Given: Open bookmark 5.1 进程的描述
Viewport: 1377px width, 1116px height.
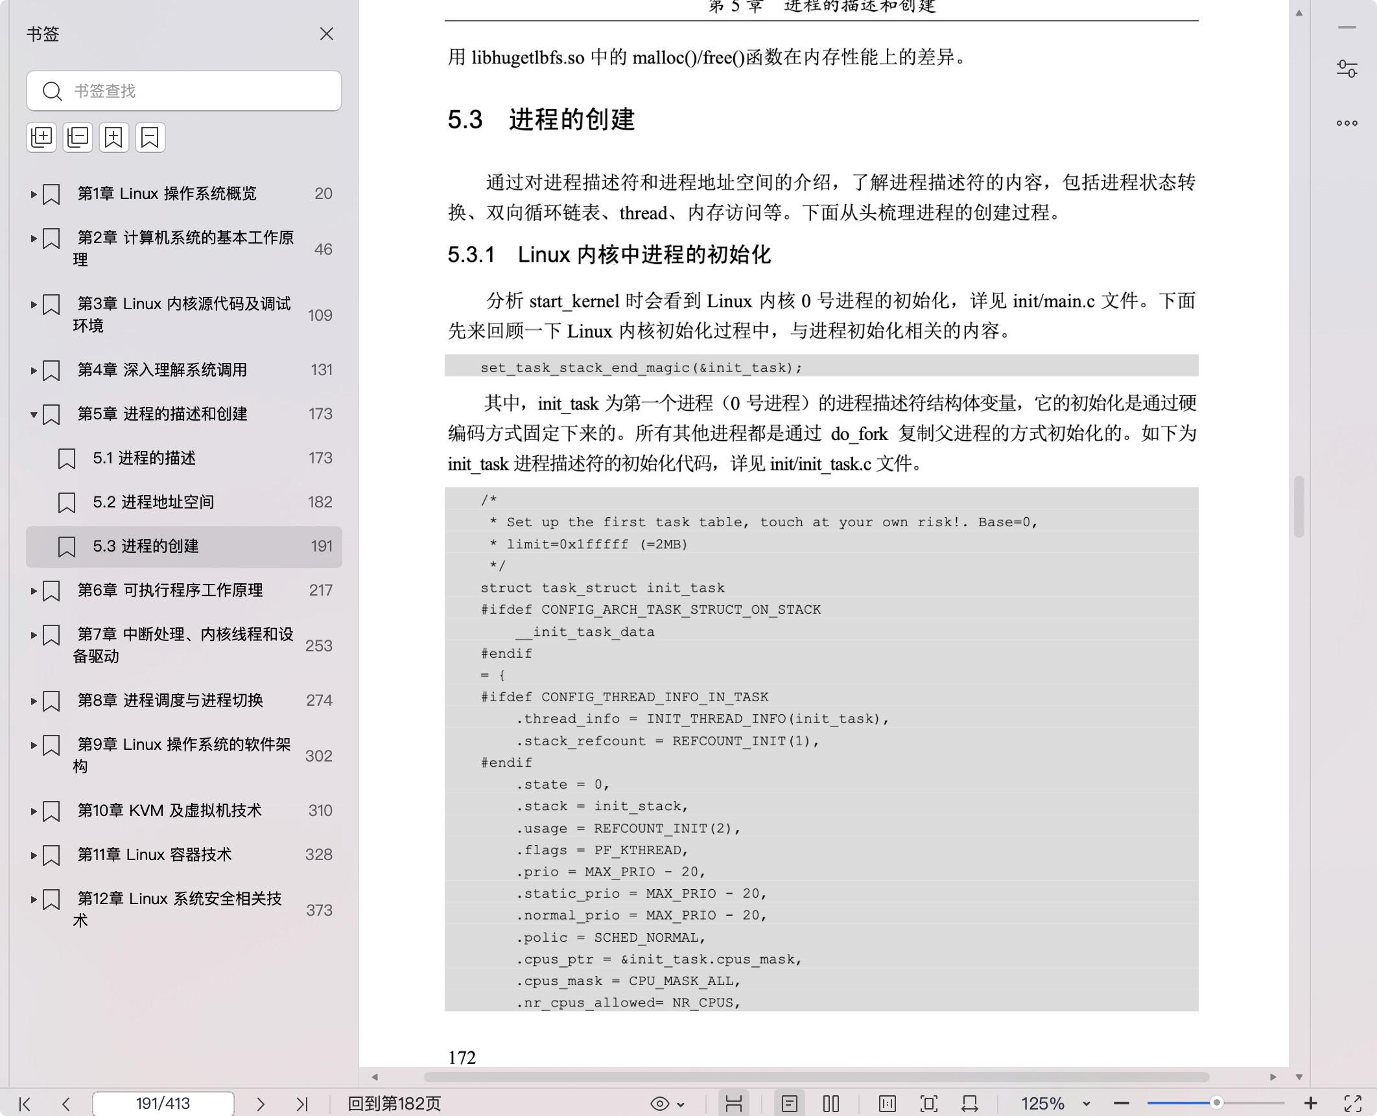Looking at the screenshot, I should [184, 458].
